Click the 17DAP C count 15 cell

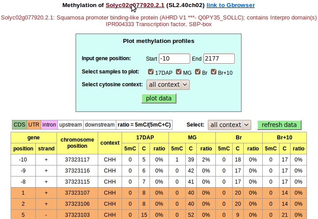[x=144, y=215]
